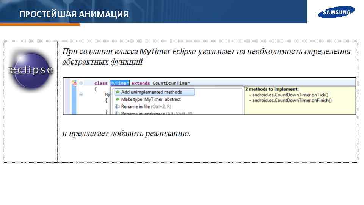This screenshot has height=205, width=364.
Task: Click 'android.os.CountDownTimer.onTick()' in the hint panel
Action: click(290, 95)
